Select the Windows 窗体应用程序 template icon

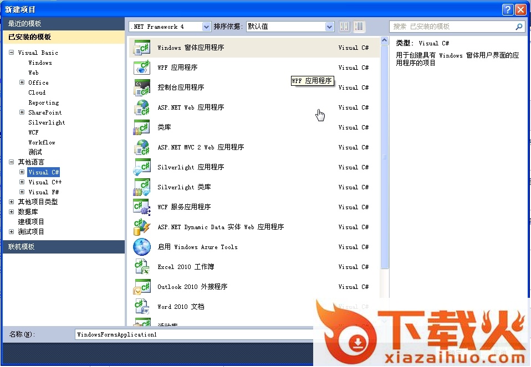141,48
